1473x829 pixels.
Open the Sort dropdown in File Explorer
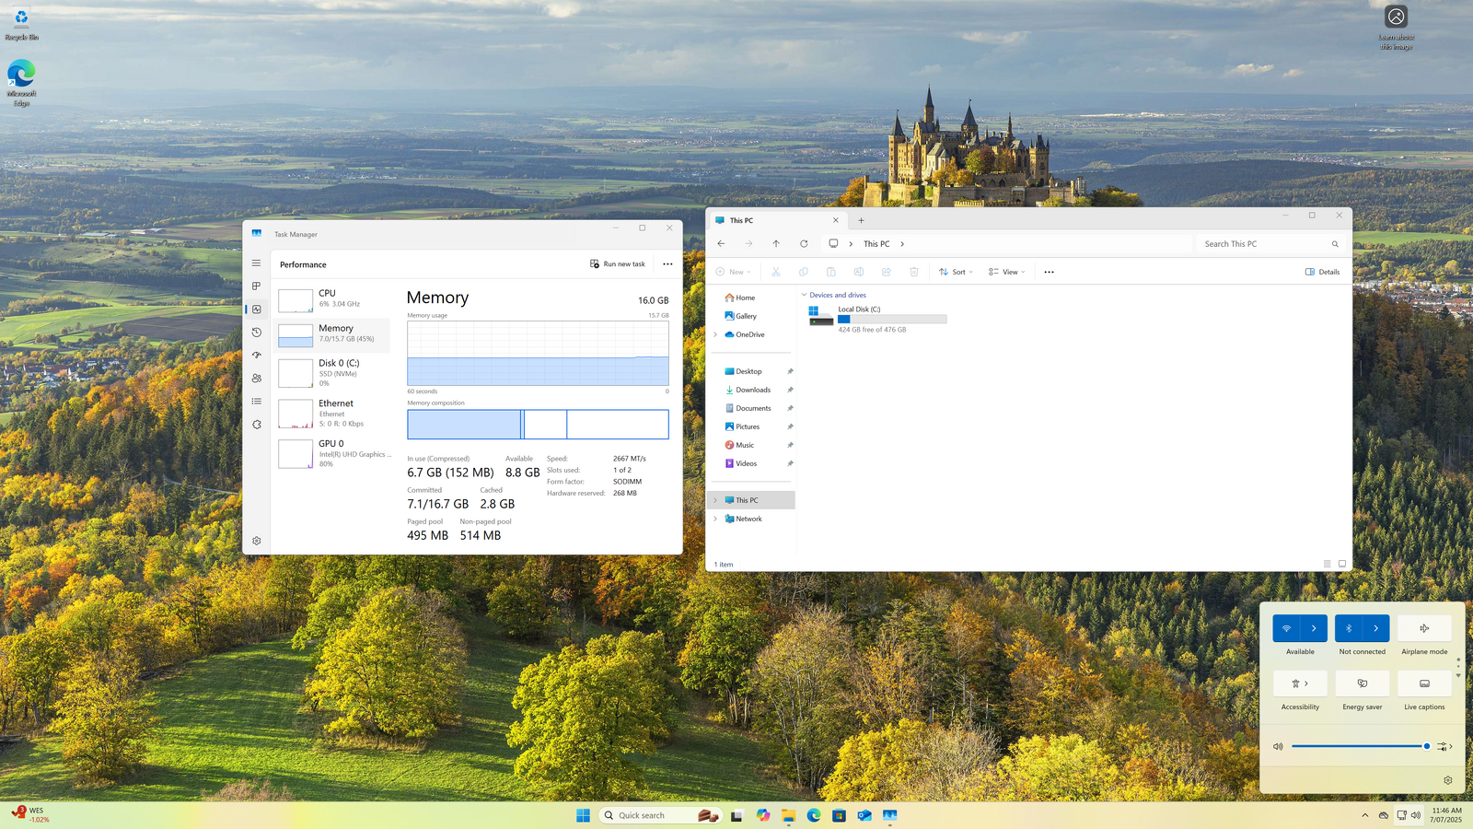[956, 272]
